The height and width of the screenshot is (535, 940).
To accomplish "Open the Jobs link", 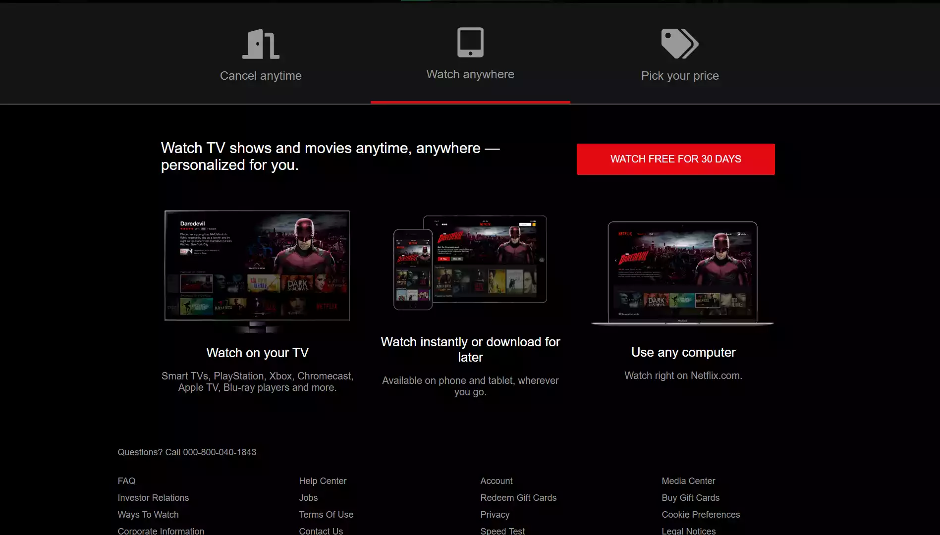I will [x=308, y=498].
